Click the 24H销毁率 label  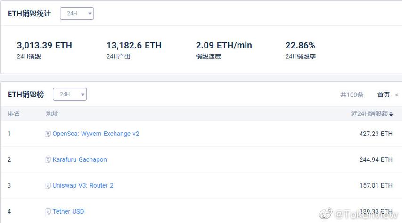tap(301, 56)
